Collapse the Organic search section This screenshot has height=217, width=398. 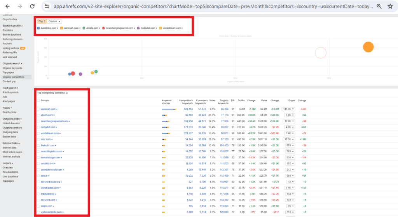(12, 64)
